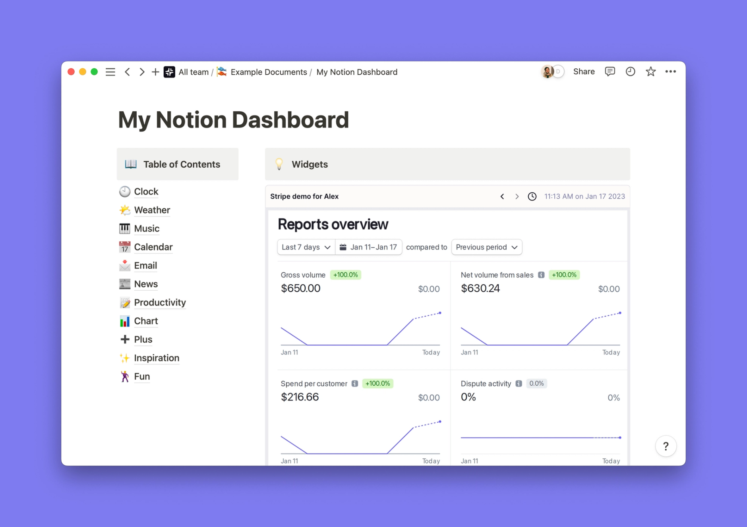Open the three-dot more options menu
Screen dimensions: 747x527
coord(671,71)
